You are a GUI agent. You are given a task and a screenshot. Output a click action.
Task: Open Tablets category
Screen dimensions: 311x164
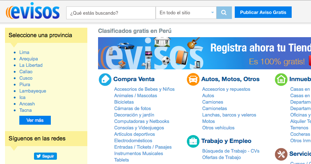click(121, 160)
